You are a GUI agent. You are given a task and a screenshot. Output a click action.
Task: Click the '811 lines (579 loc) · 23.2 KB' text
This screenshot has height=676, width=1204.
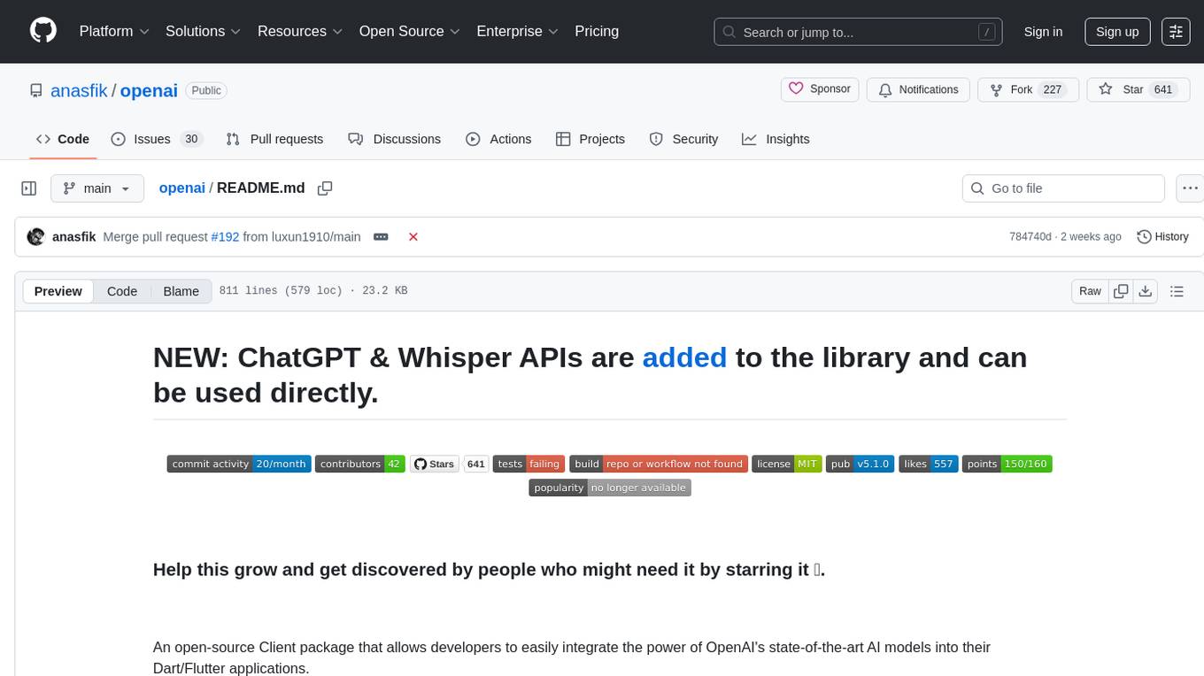(313, 291)
